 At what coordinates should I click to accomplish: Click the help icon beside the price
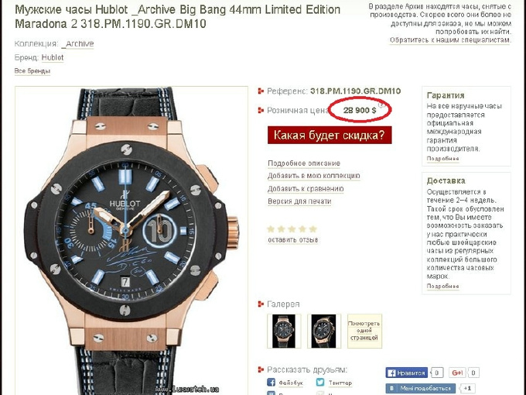[x=381, y=105]
